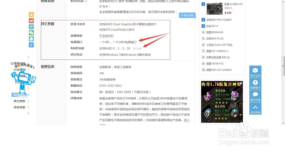Jump to 其它参数 in side navigation

[19, 101]
